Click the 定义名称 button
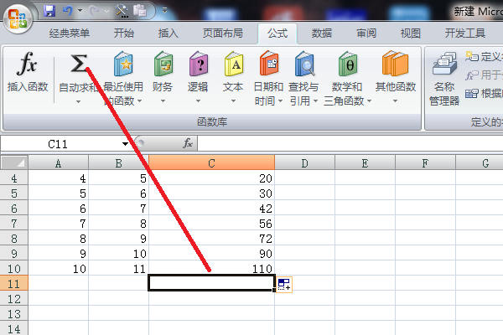The image size is (503, 335). coord(484,57)
